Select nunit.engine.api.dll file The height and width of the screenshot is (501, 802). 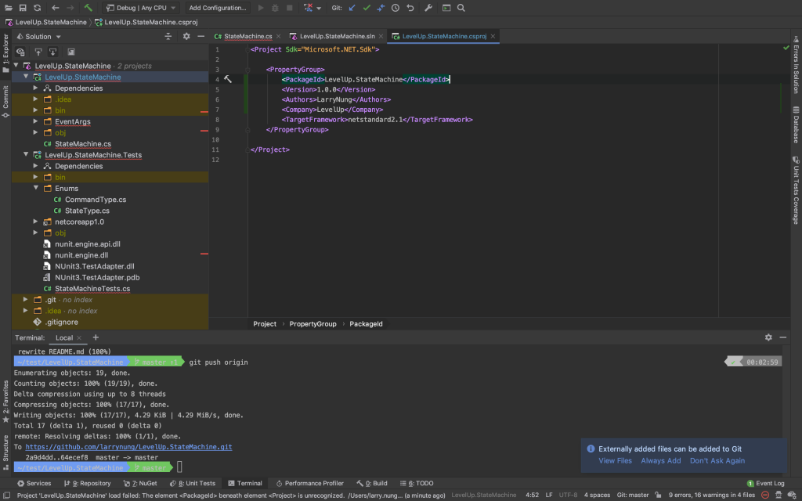[88, 244]
